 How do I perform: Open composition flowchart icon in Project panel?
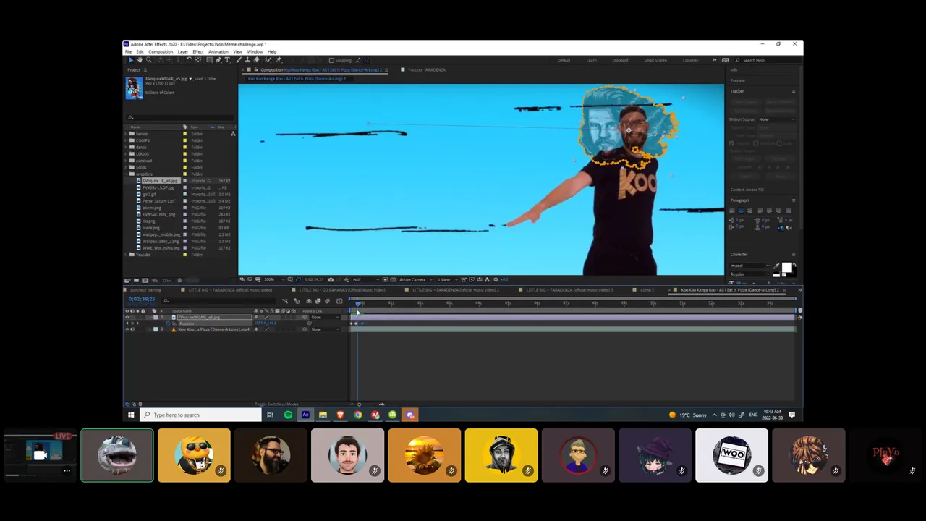(x=233, y=134)
